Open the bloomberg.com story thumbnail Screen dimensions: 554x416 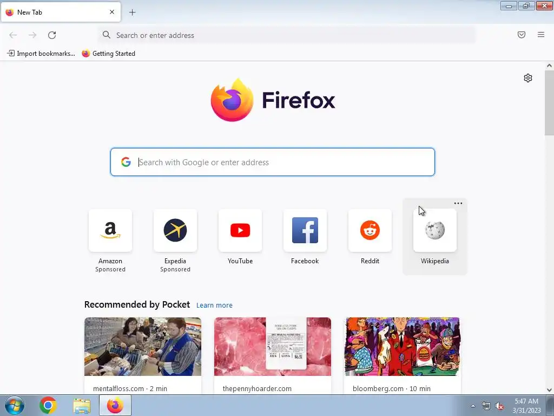pyautogui.click(x=403, y=347)
